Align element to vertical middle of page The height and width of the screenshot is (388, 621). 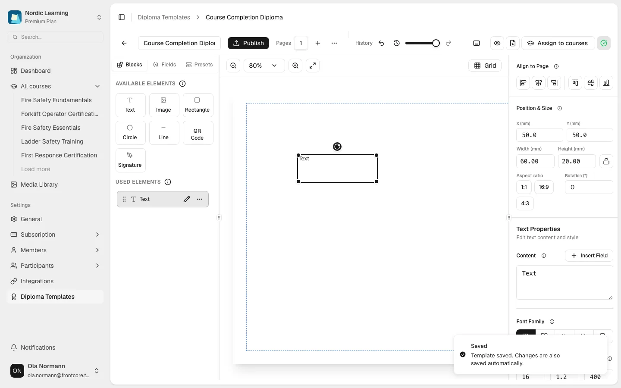point(591,83)
